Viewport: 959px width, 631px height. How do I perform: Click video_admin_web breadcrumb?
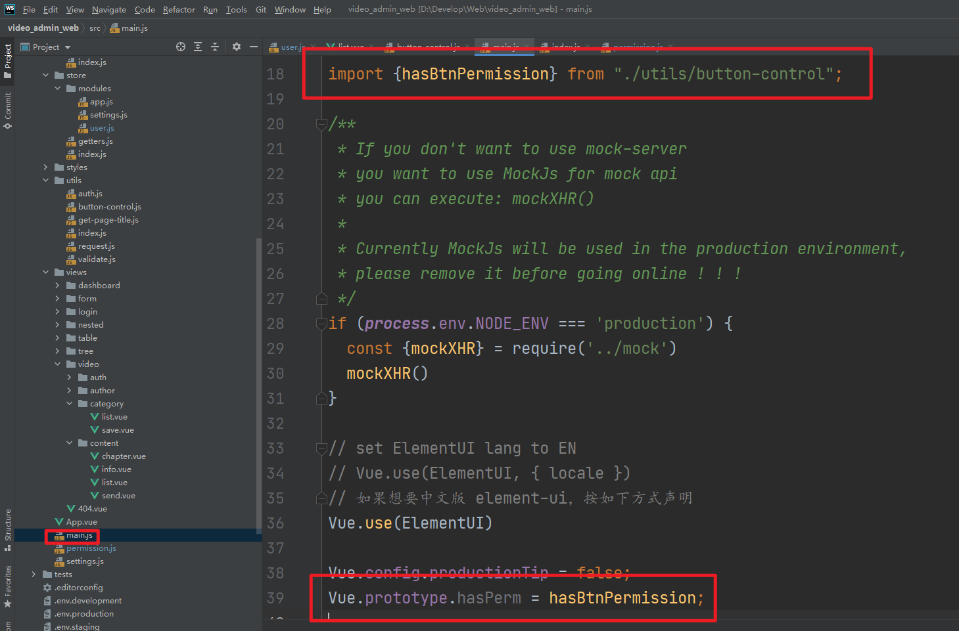pyautogui.click(x=43, y=28)
